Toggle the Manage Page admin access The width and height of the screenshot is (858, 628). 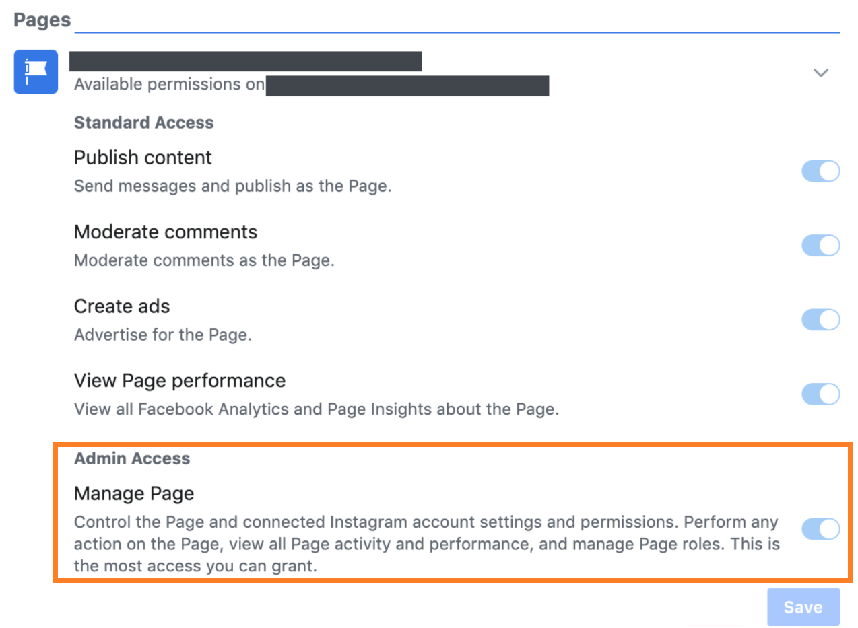tap(820, 529)
